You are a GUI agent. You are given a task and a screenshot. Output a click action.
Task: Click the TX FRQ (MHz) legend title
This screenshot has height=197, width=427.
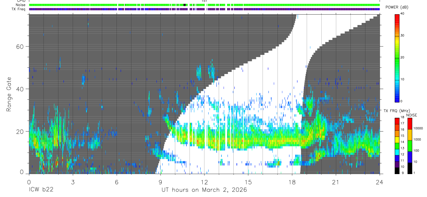point(396,110)
